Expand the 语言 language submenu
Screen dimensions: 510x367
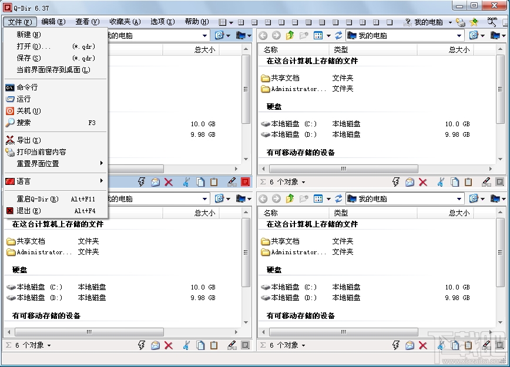pyautogui.click(x=56, y=181)
